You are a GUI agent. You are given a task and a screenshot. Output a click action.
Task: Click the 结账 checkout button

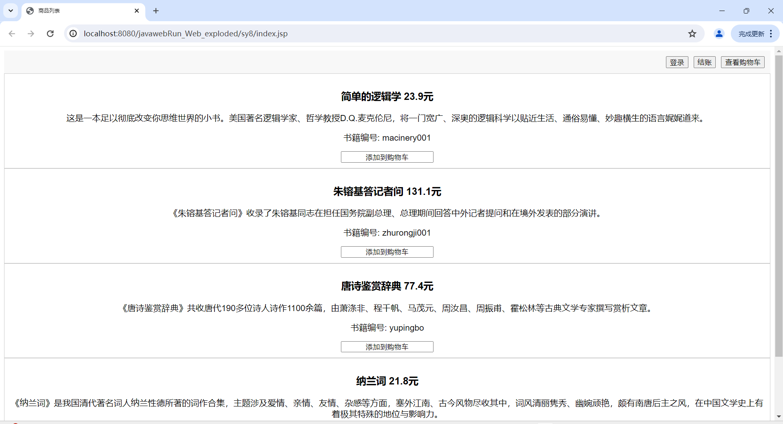click(x=704, y=62)
